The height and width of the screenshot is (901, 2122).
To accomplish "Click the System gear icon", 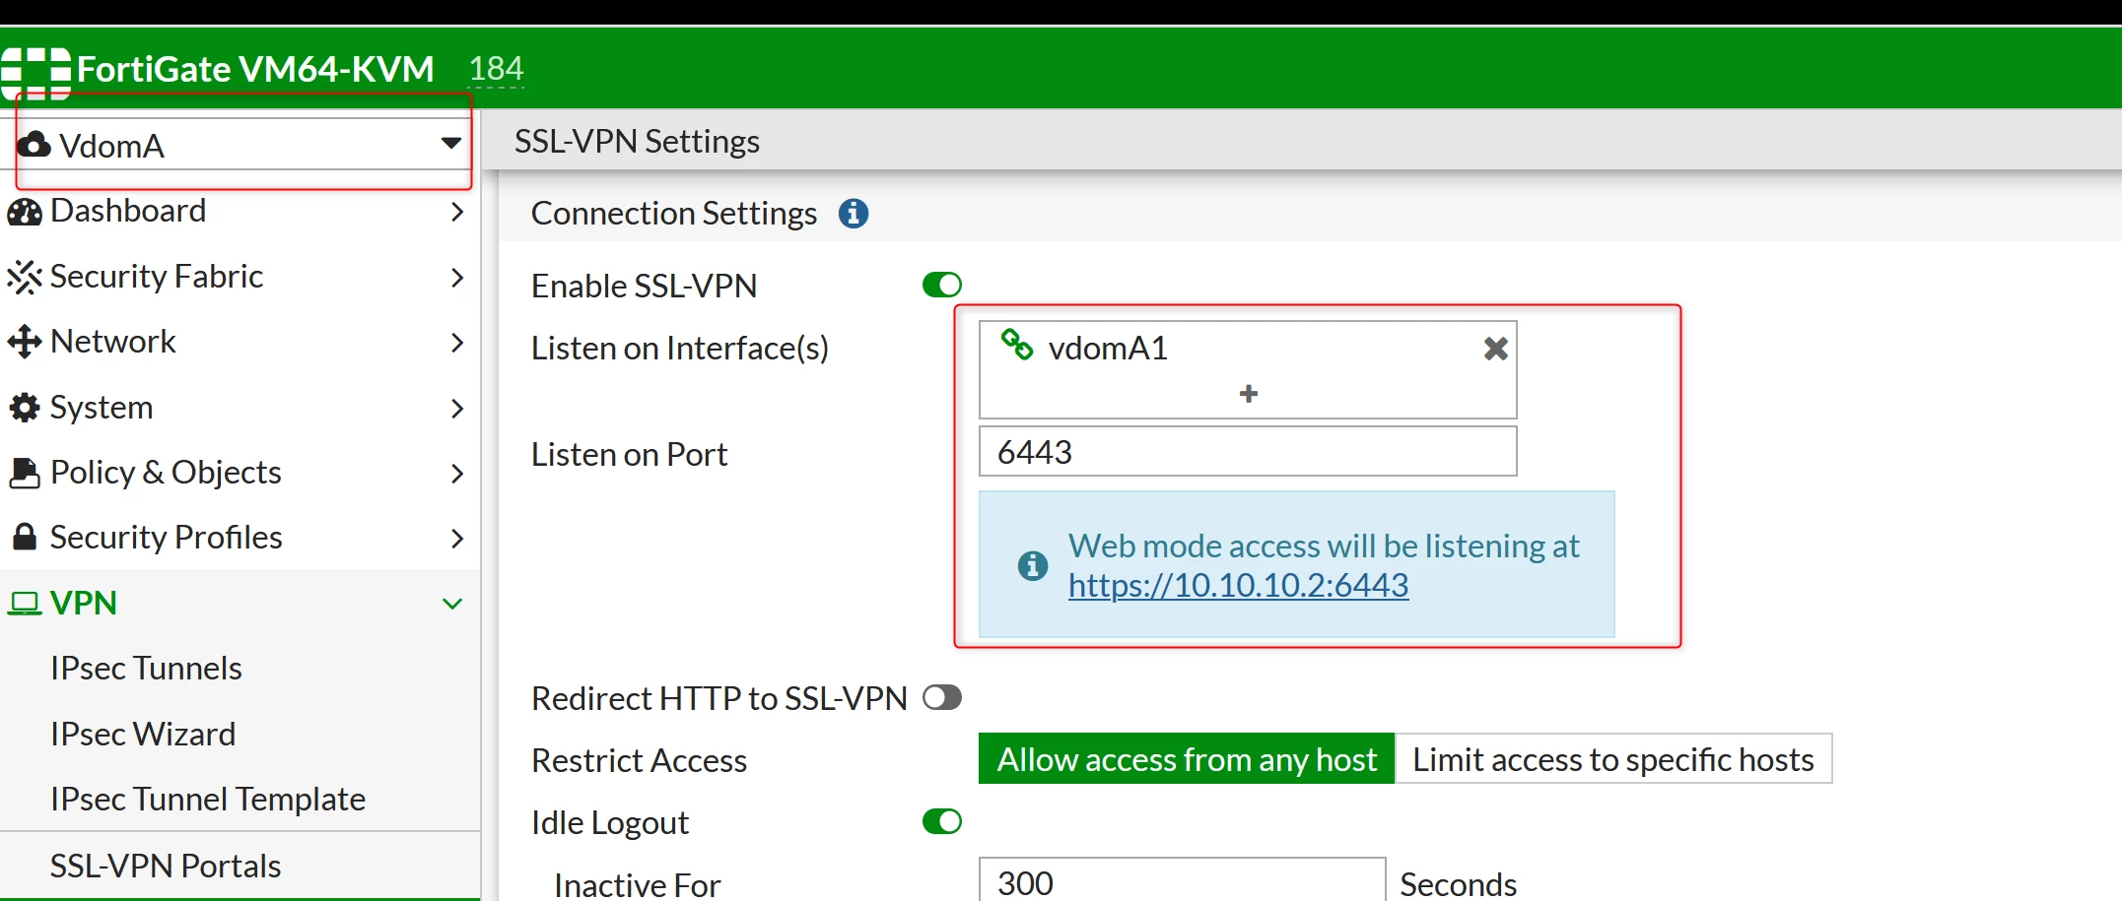I will pyautogui.click(x=25, y=408).
